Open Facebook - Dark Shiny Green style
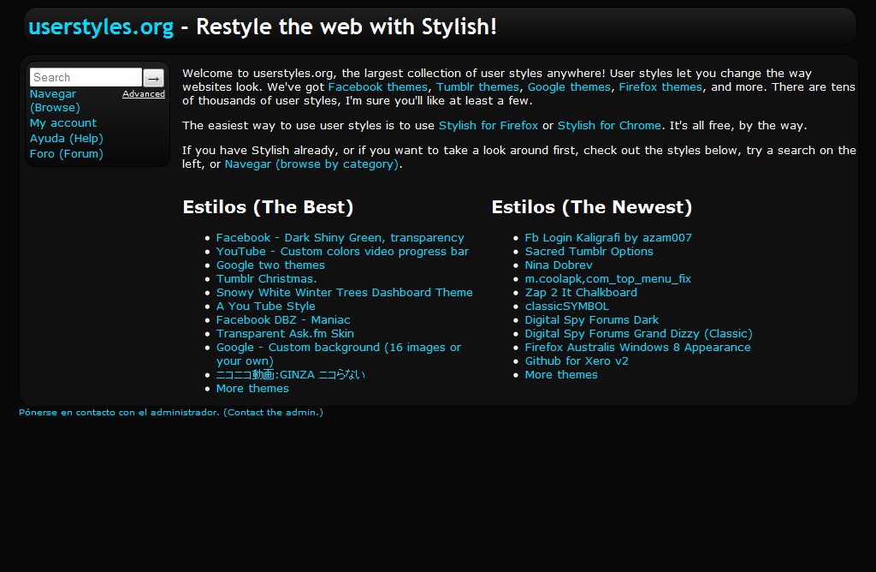Screen dimensions: 876x572 340,238
